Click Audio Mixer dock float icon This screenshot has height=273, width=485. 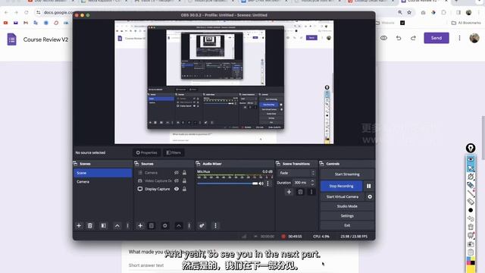pos(198,164)
